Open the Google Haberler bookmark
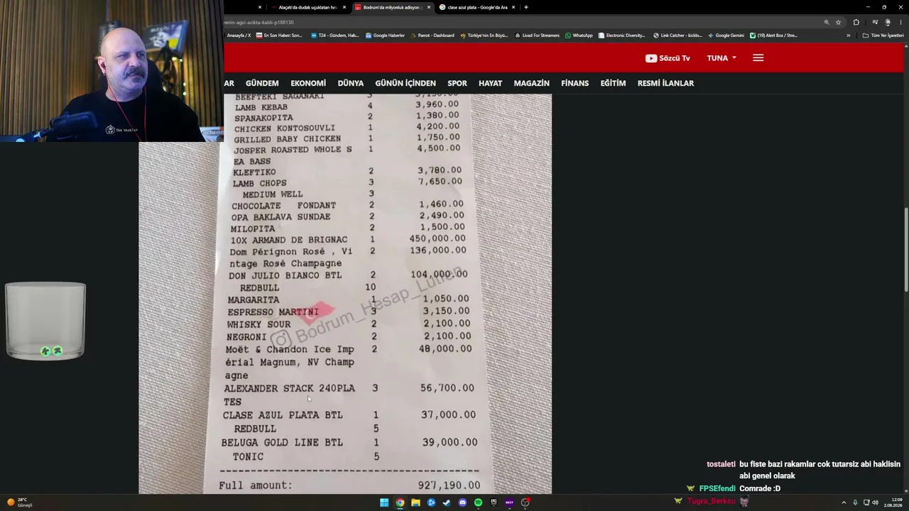Image resolution: width=909 pixels, height=511 pixels. 385,35
